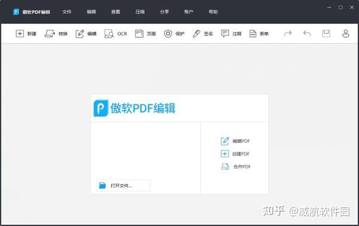Maximize the application window
359x226 pixels.
[340, 7]
